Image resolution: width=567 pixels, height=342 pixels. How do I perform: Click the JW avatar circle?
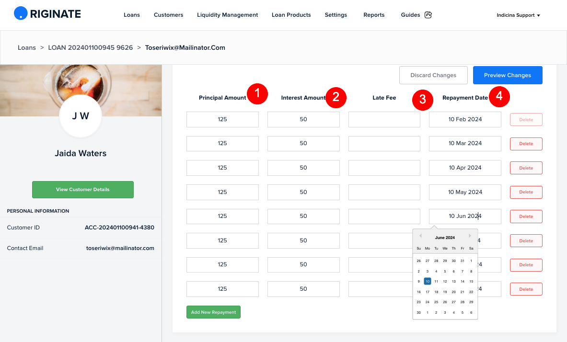coord(81,116)
